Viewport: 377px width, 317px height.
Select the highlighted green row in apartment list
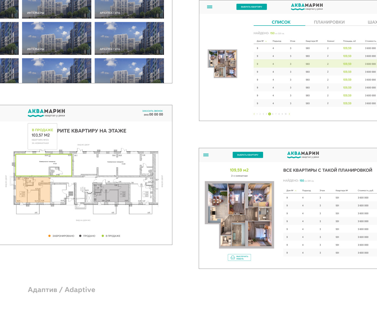click(x=315, y=64)
